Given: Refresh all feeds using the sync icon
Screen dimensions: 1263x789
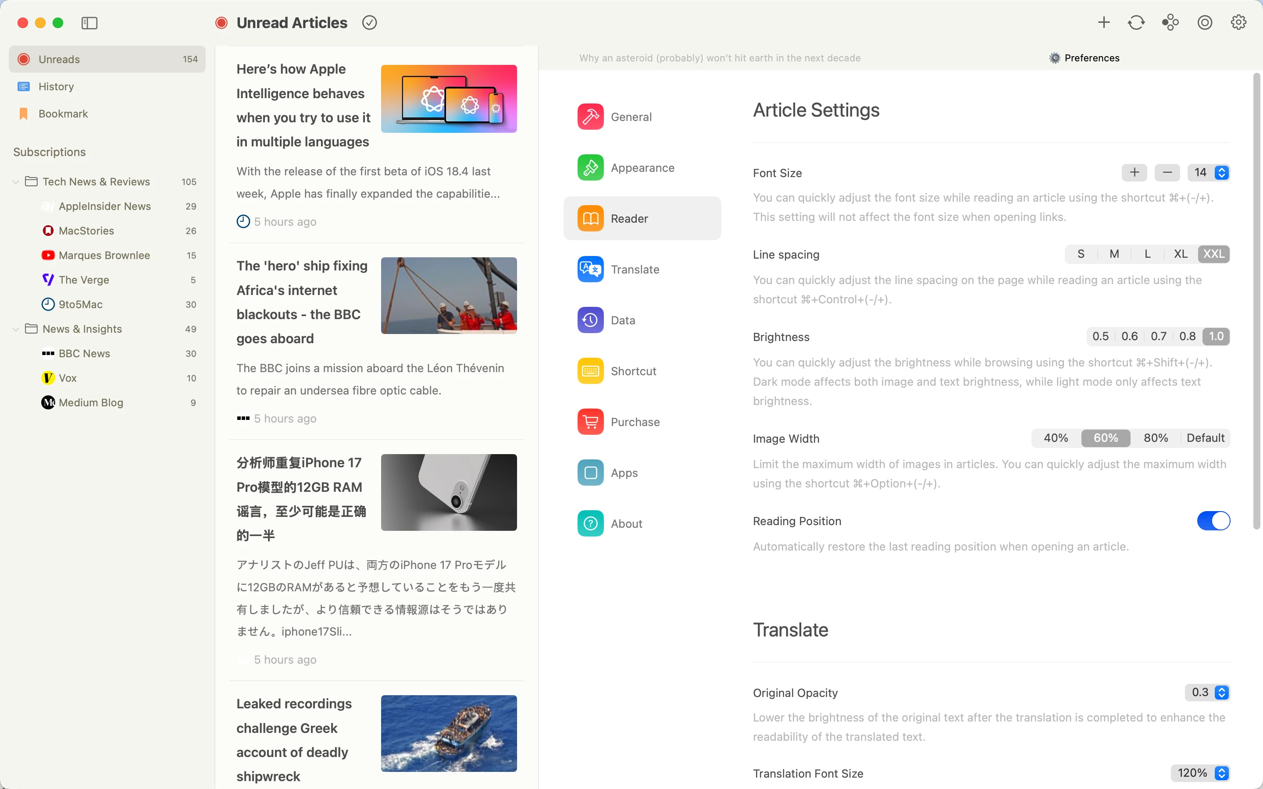Looking at the screenshot, I should 1136,22.
